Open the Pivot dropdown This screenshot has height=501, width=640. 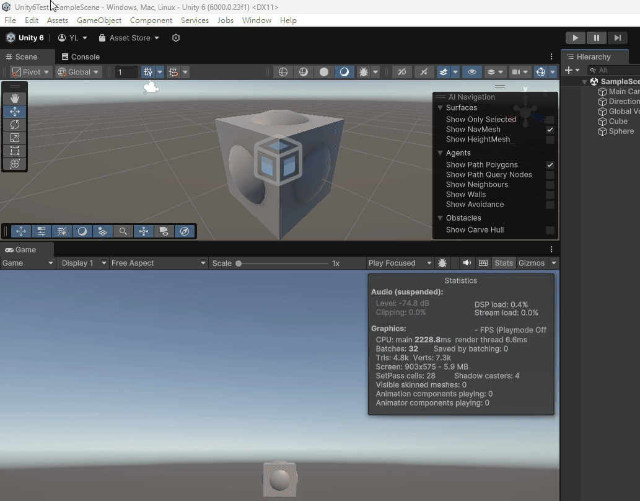click(31, 72)
